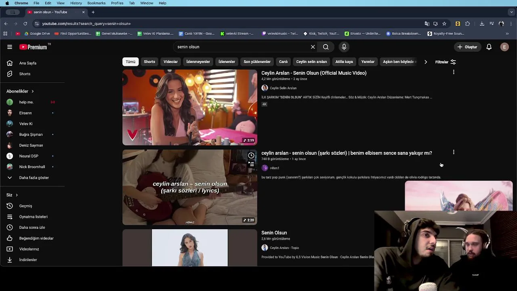Expand the Siz section

tap(12, 195)
